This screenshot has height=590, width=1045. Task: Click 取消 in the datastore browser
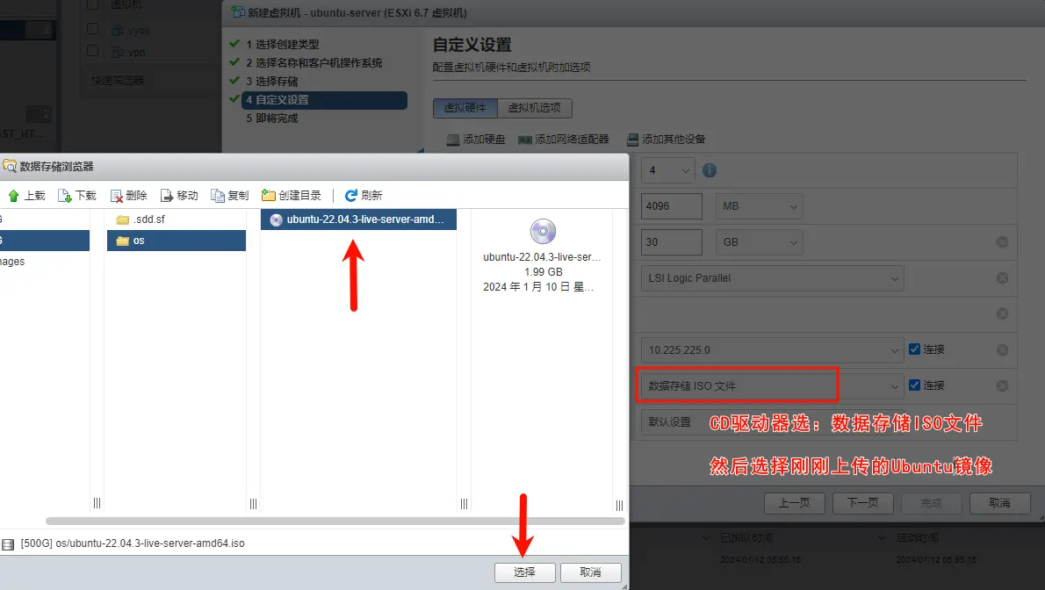point(590,572)
